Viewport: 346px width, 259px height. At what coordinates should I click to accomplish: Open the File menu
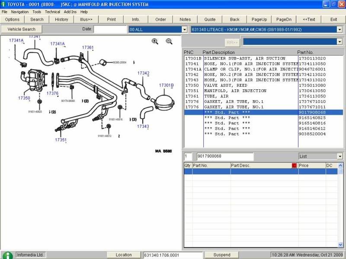(x=4, y=12)
